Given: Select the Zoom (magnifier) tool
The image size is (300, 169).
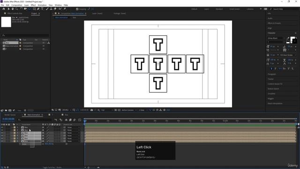Looking at the screenshot, I should pyautogui.click(x=17, y=9).
